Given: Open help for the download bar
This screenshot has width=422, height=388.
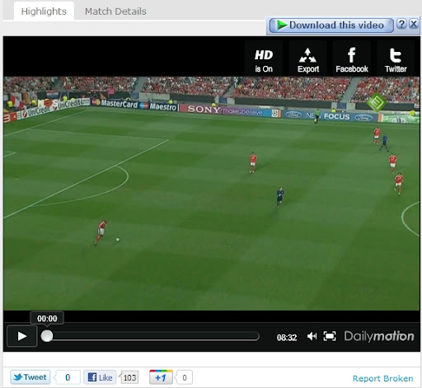Looking at the screenshot, I should (401, 24).
